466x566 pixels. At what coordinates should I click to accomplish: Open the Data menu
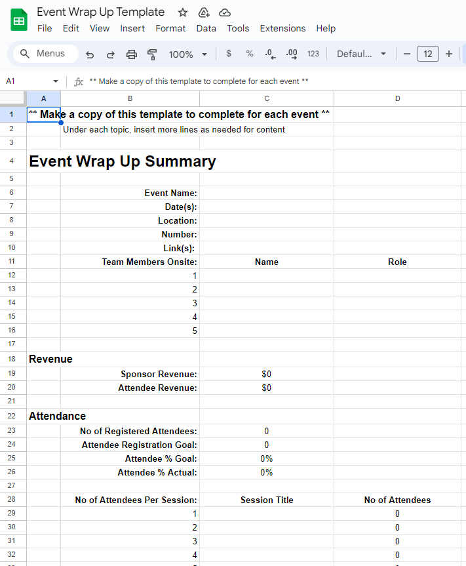point(206,28)
